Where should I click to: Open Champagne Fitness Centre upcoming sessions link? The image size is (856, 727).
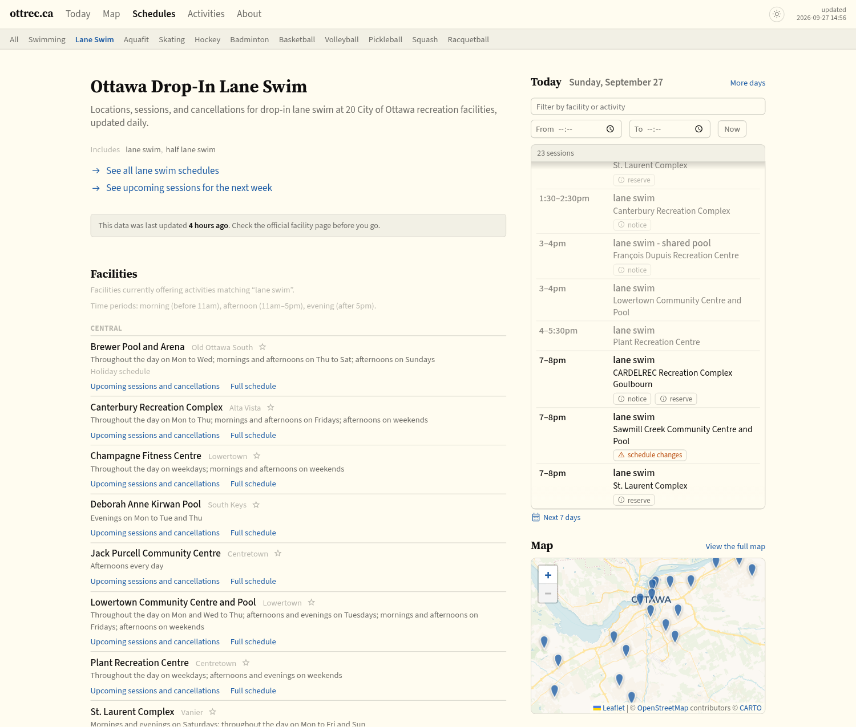(x=155, y=484)
